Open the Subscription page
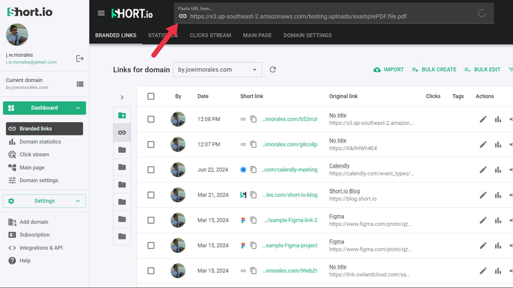 [29, 235]
